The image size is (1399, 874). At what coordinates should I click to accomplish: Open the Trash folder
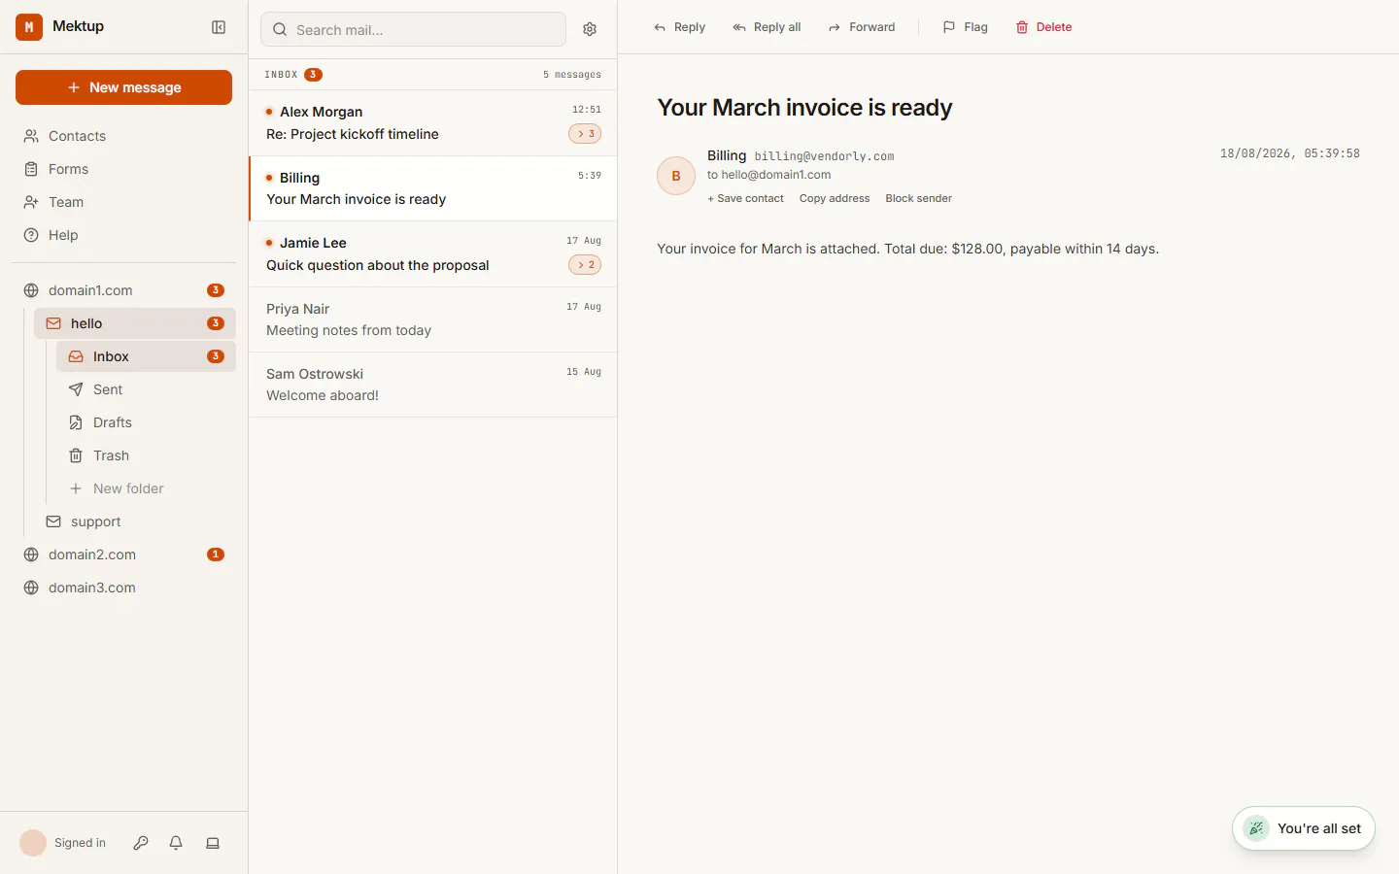click(146, 455)
